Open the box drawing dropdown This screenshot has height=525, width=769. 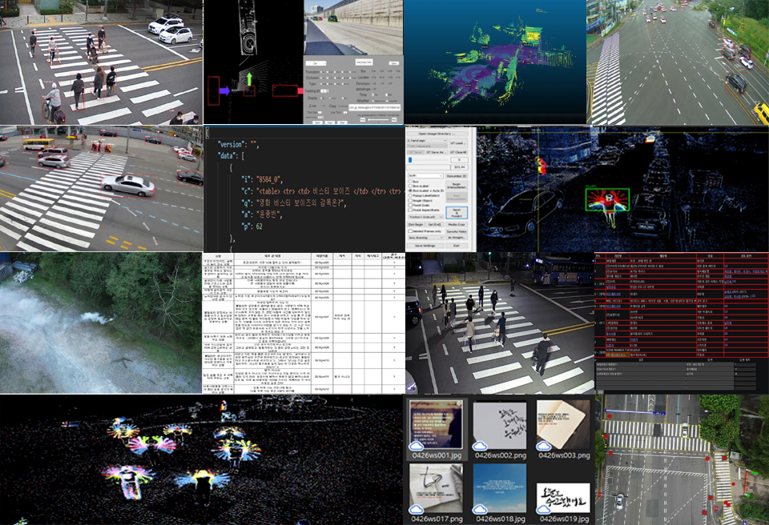point(425,238)
